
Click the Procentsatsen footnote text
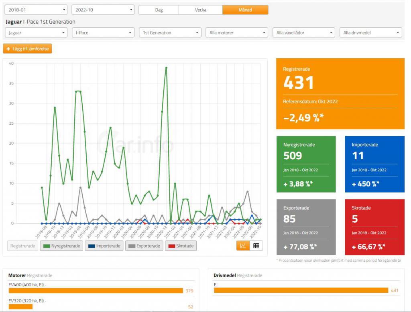[339, 260]
